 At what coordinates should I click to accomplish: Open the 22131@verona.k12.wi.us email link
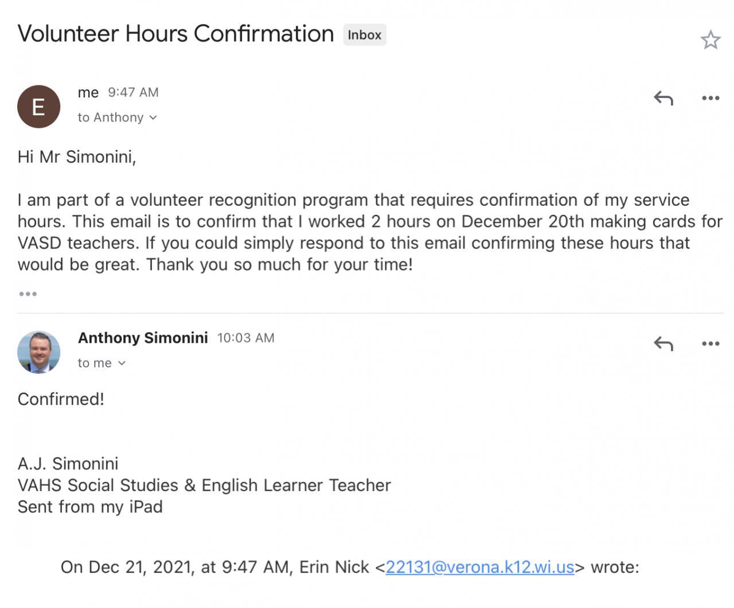(479, 567)
